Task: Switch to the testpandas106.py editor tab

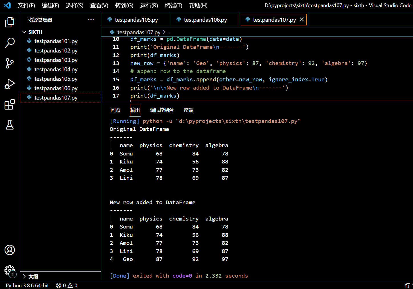Action: click(x=205, y=19)
